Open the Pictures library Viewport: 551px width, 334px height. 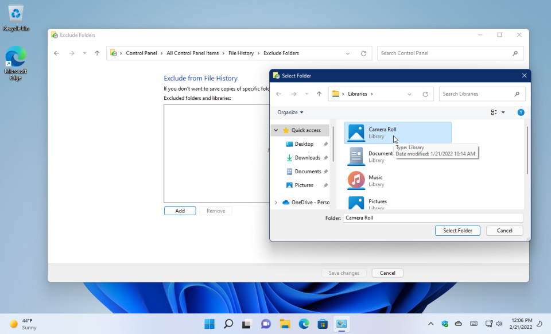[377, 201]
